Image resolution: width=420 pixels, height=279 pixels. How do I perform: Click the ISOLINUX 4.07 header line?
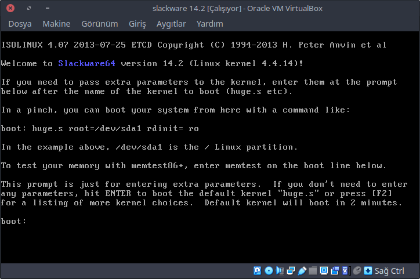coord(194,45)
